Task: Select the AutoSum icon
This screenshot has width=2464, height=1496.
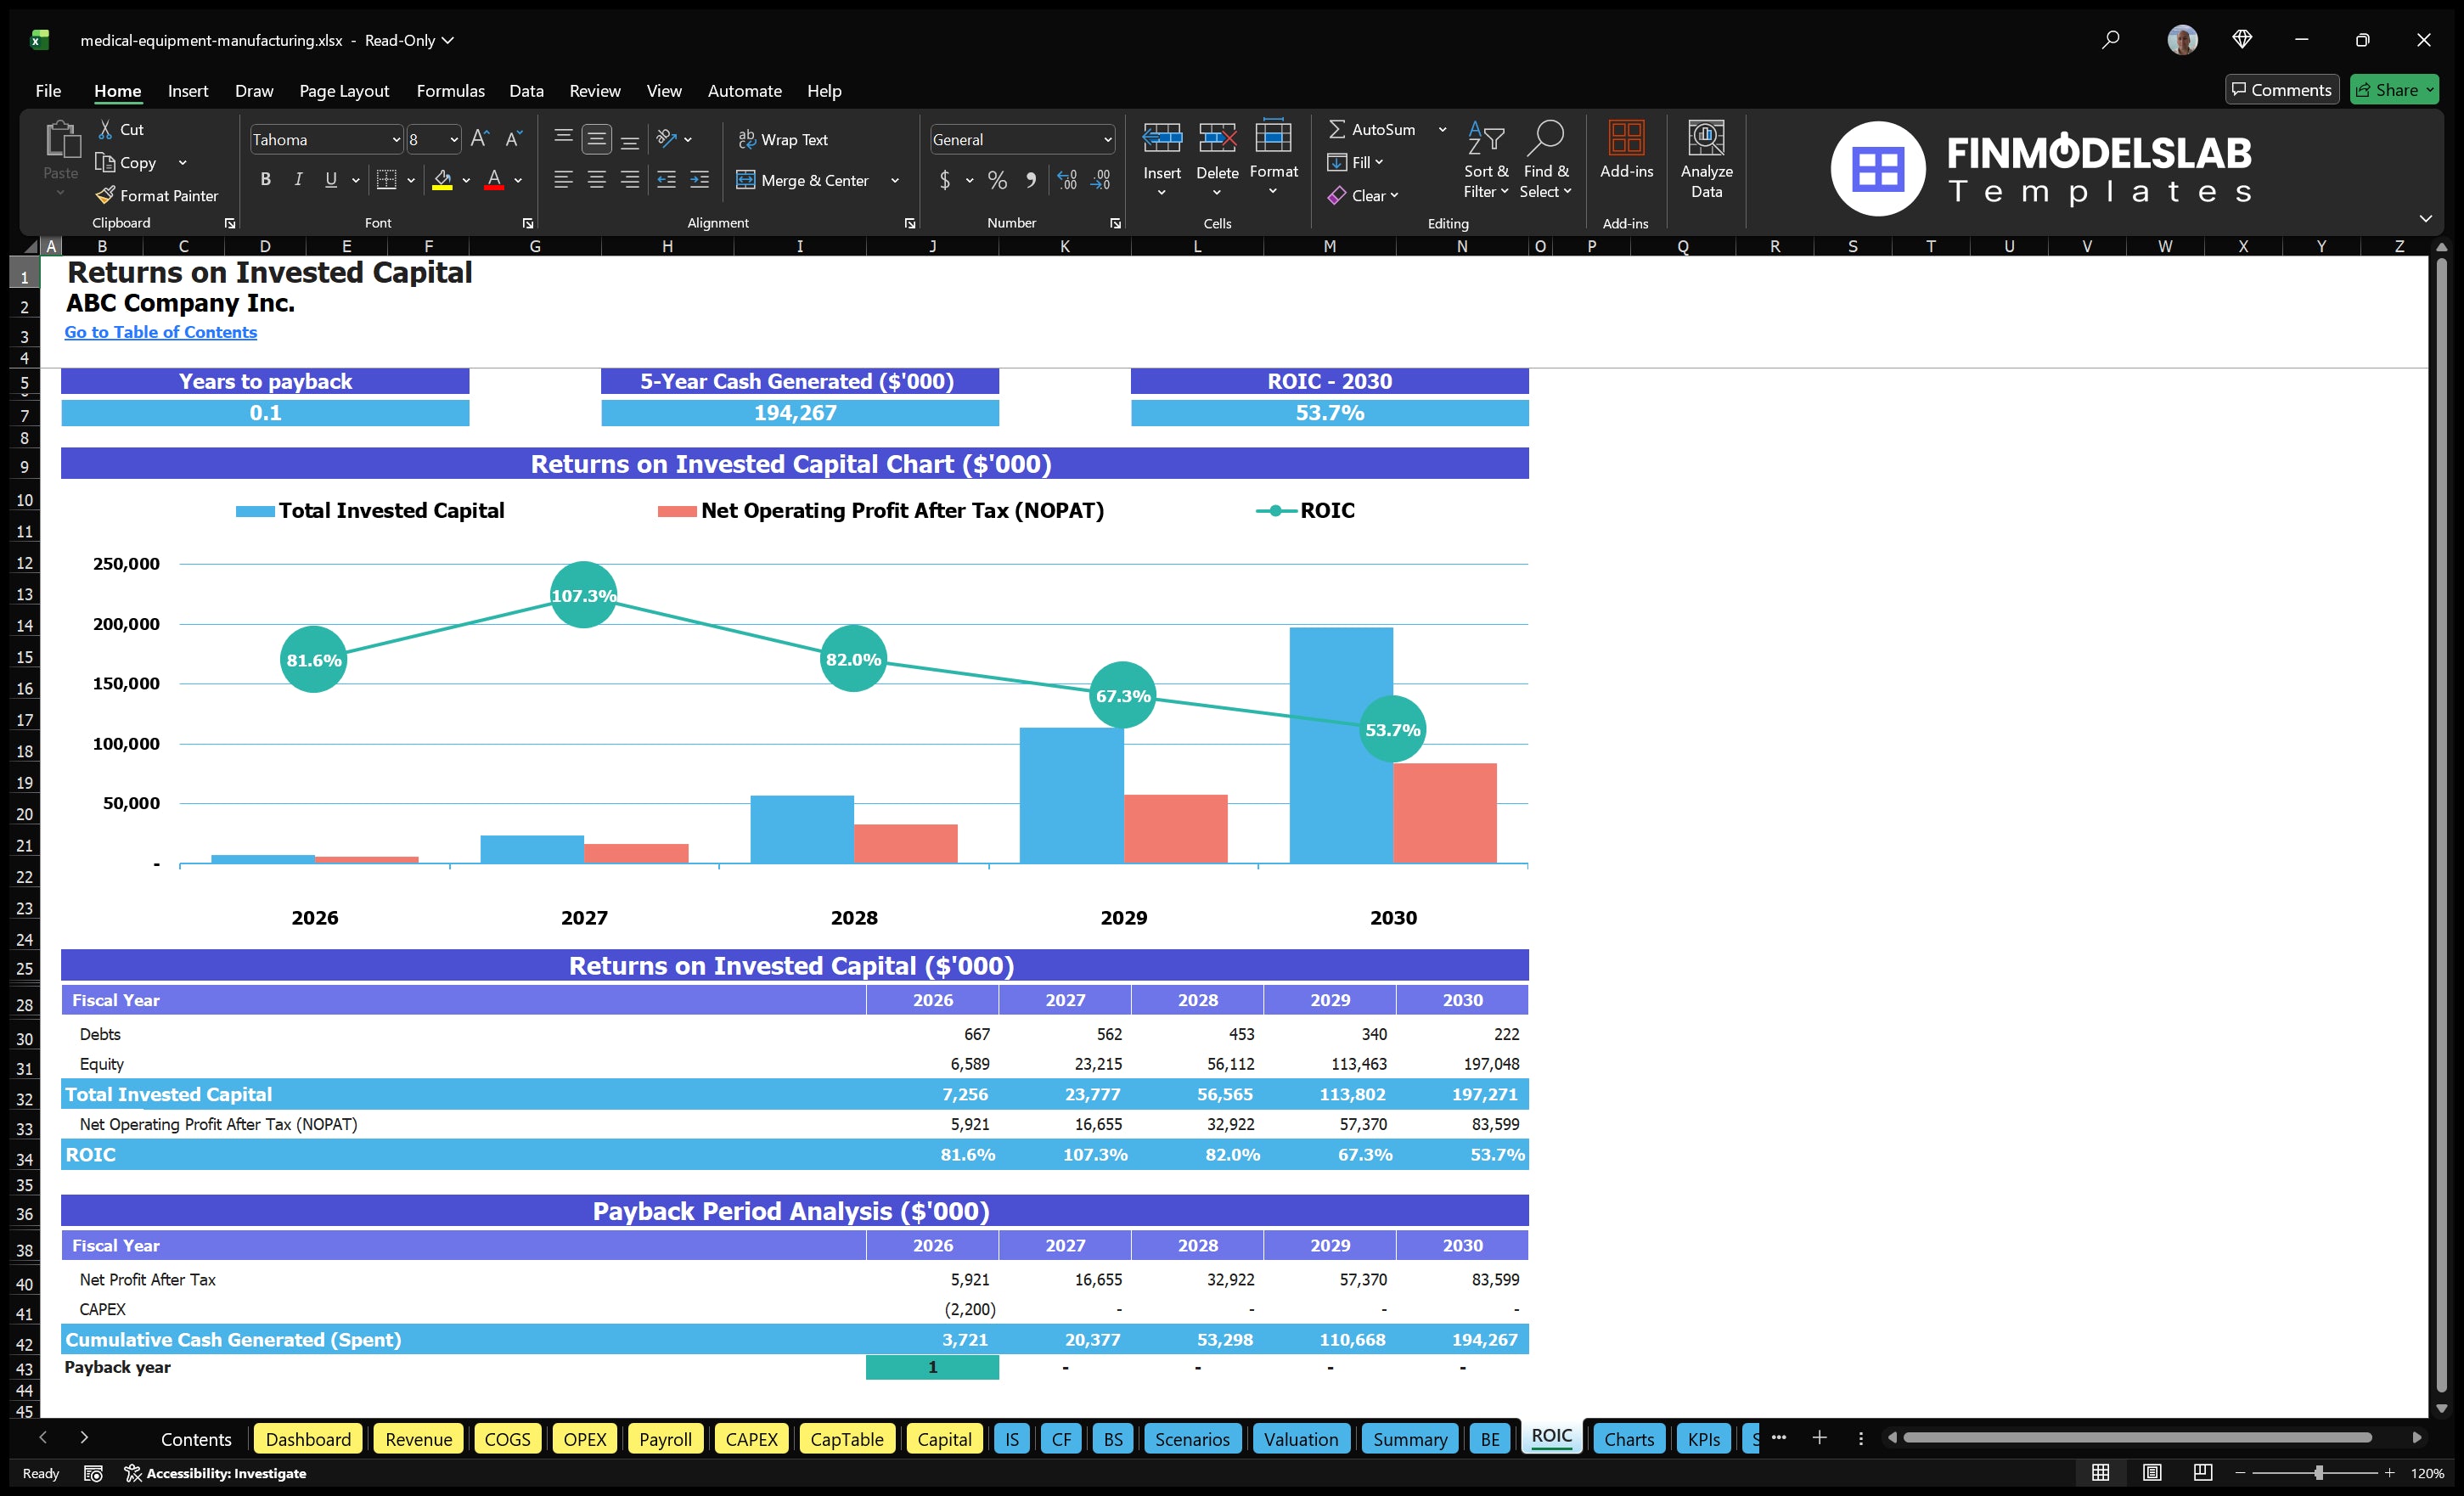Action: point(1340,129)
